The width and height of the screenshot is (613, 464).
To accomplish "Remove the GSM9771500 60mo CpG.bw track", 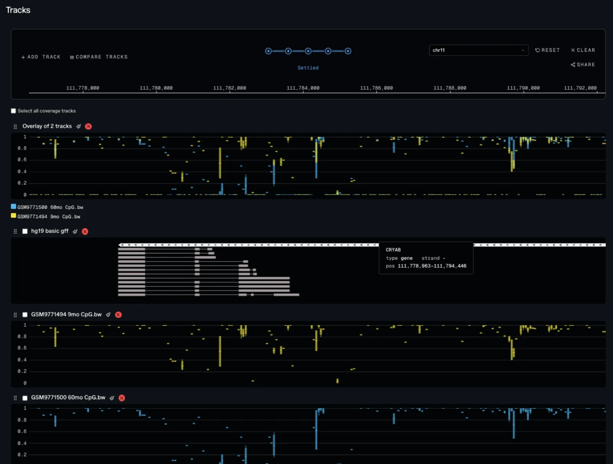I will click(122, 398).
